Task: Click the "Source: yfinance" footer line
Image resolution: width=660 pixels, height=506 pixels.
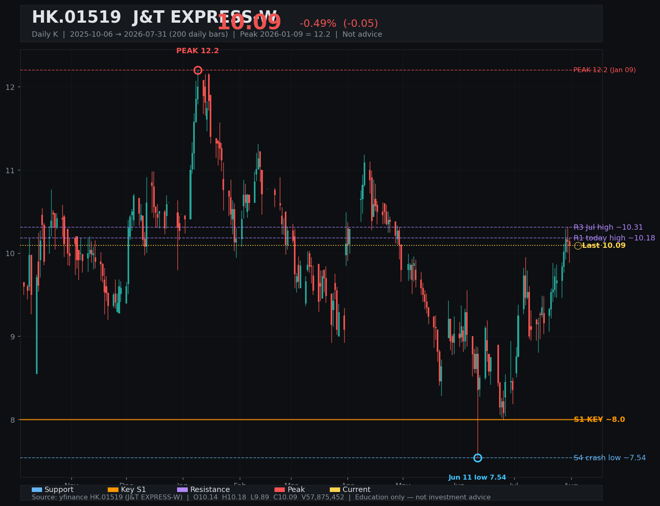Action: pos(261,497)
